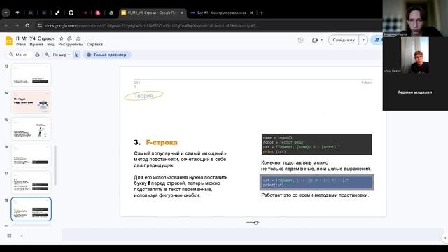Open the browser tab search dropdown

pos(6,13)
